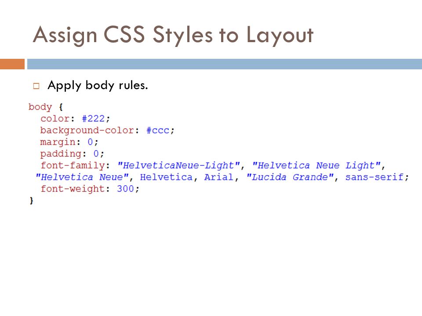Click the 'Arial' font name
The width and height of the screenshot is (422, 316).
click(x=218, y=177)
